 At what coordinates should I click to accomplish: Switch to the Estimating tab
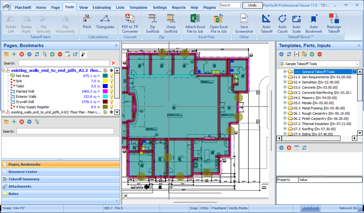click(102, 7)
